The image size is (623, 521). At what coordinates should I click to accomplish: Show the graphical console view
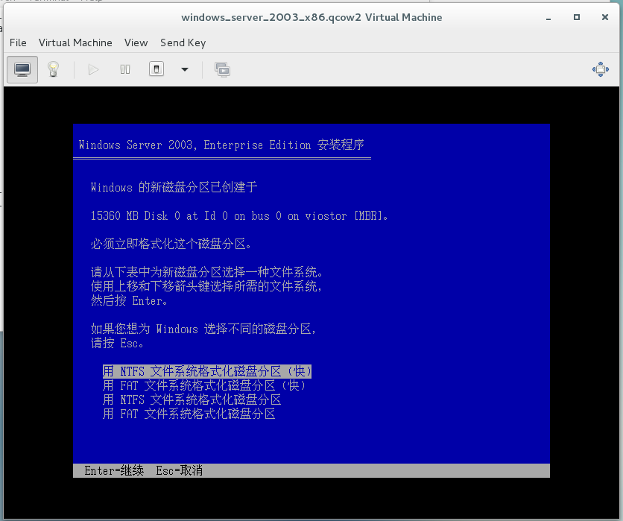tap(22, 69)
